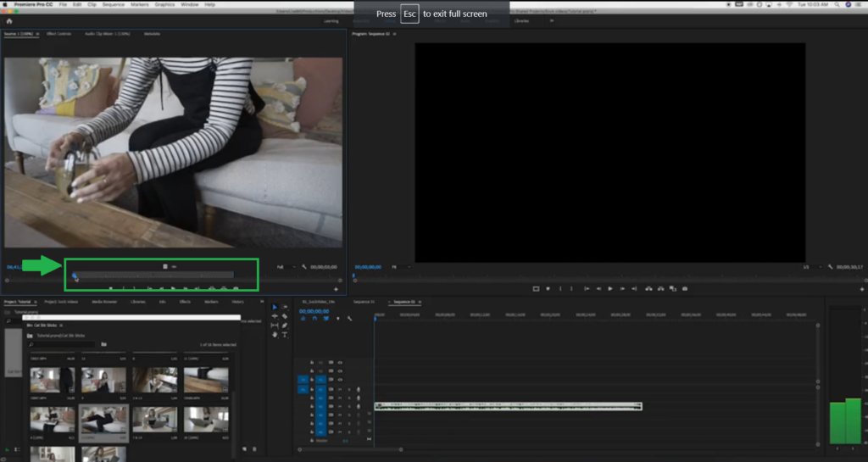Toggle eye visibility of top video track
The width and height of the screenshot is (868, 462).
pos(340,363)
